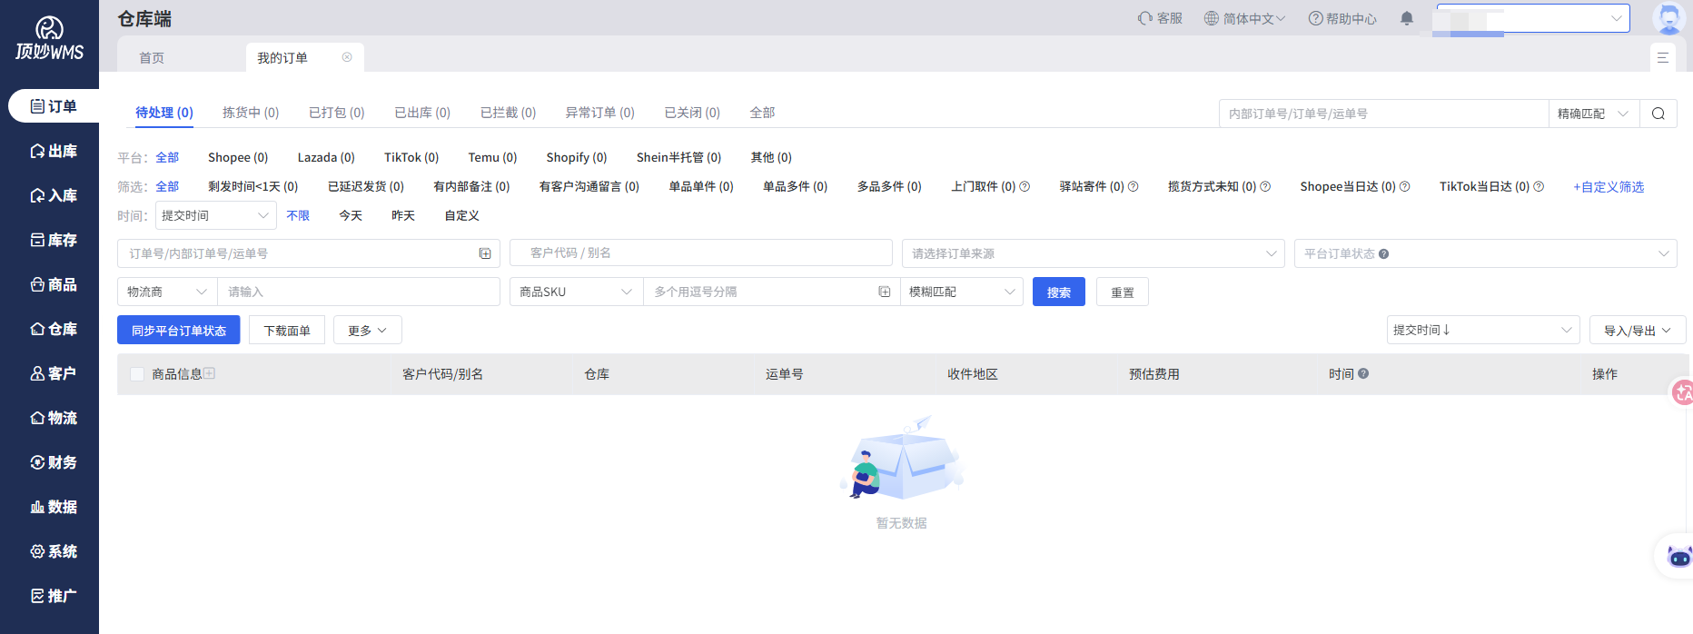Filter platform by Lazada (0)
1693x634 pixels.
pos(326,157)
